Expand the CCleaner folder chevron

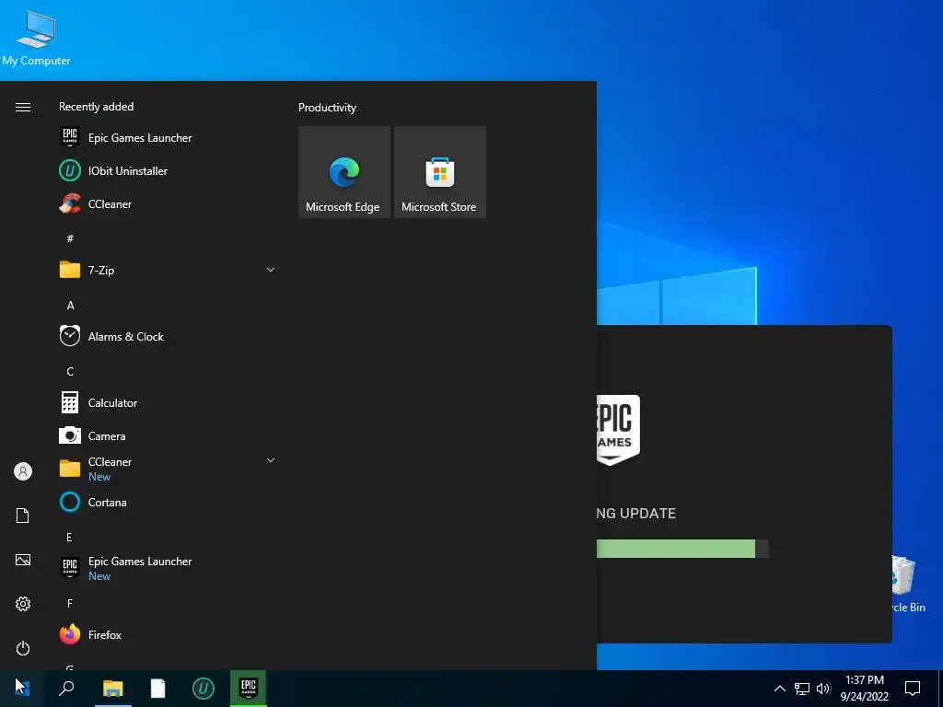[x=271, y=460]
